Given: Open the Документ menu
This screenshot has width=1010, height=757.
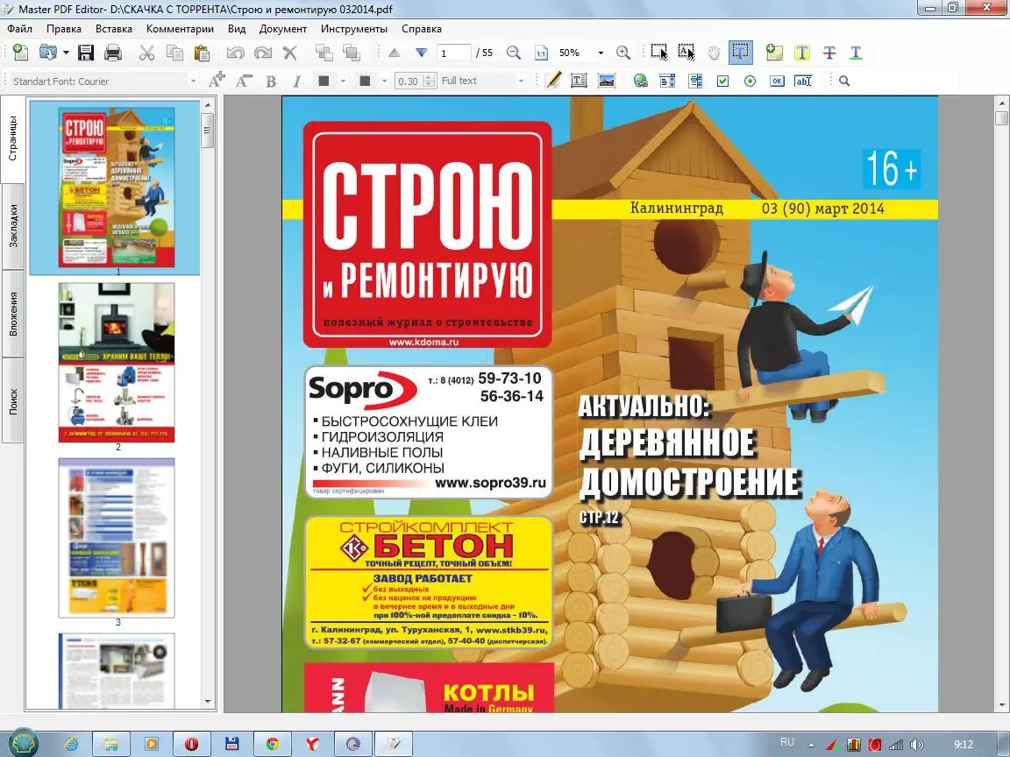Looking at the screenshot, I should (x=283, y=28).
